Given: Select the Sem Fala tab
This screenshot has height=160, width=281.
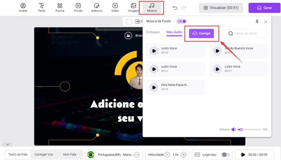Looking at the screenshot, I should tap(69, 154).
